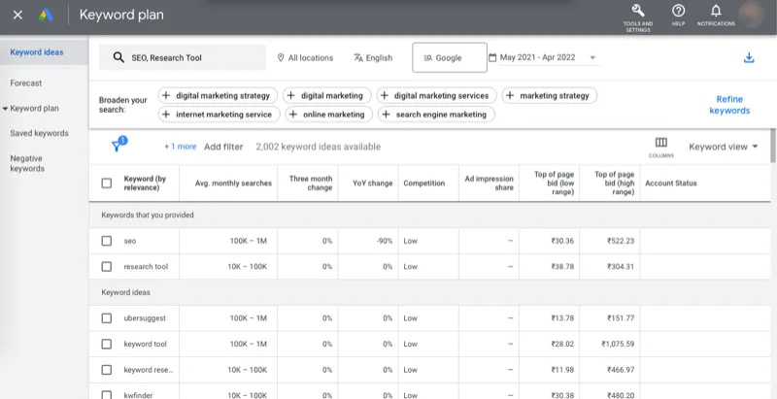Click the filter funnel icon
This screenshot has height=399, width=777.
tap(117, 146)
